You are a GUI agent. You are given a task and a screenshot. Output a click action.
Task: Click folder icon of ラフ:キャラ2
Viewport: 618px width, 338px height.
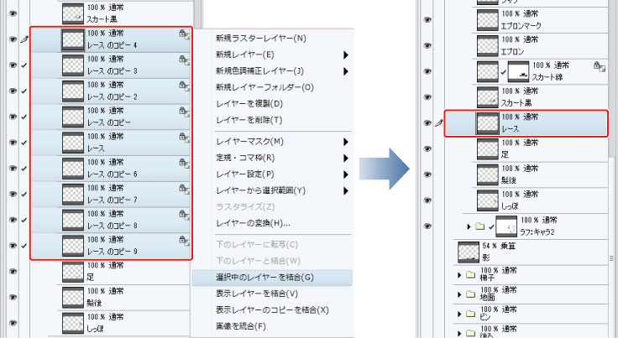479,226
